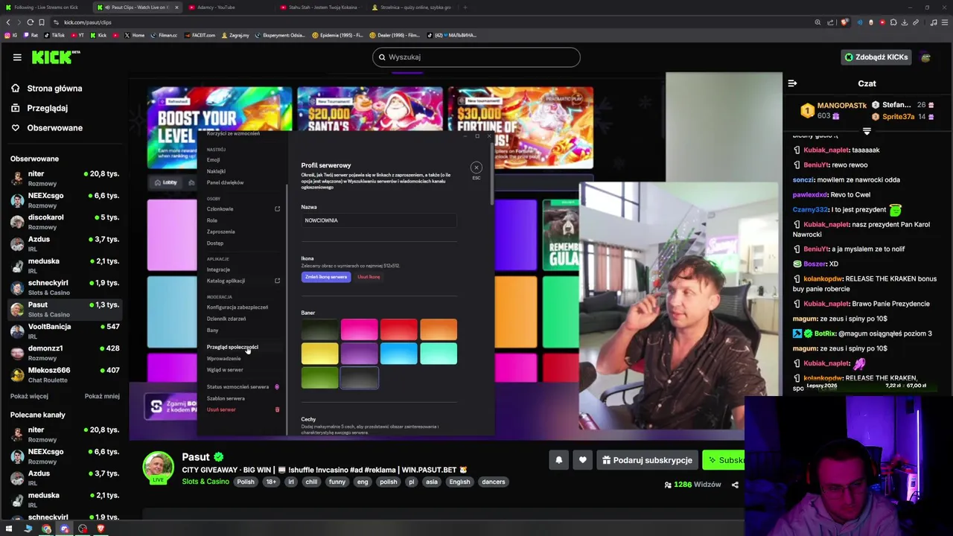Select the green banner color
The height and width of the screenshot is (536, 953).
click(319, 379)
